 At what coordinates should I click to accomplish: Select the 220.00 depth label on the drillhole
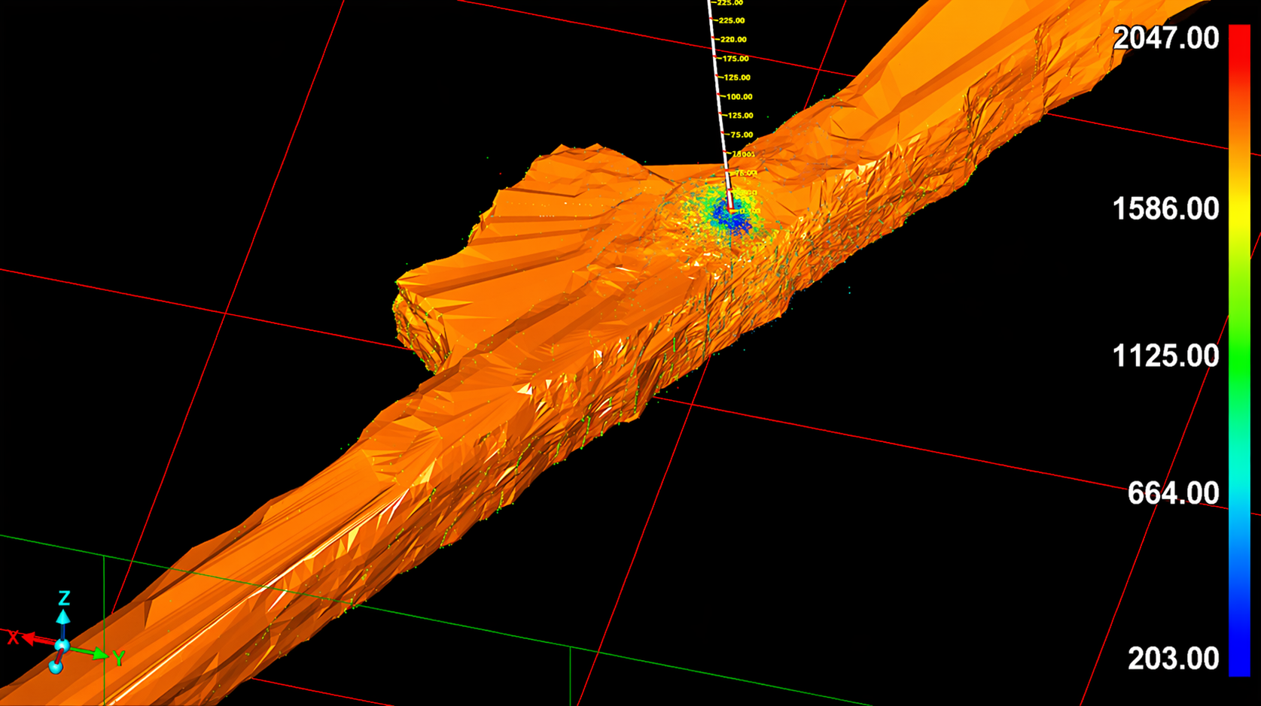(733, 39)
